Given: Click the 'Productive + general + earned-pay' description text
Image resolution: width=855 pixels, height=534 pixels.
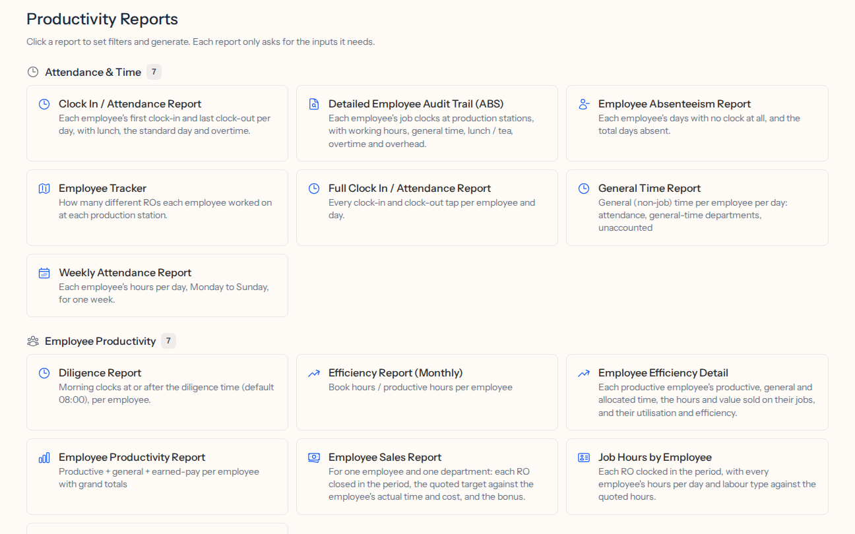Looking at the screenshot, I should tap(159, 478).
